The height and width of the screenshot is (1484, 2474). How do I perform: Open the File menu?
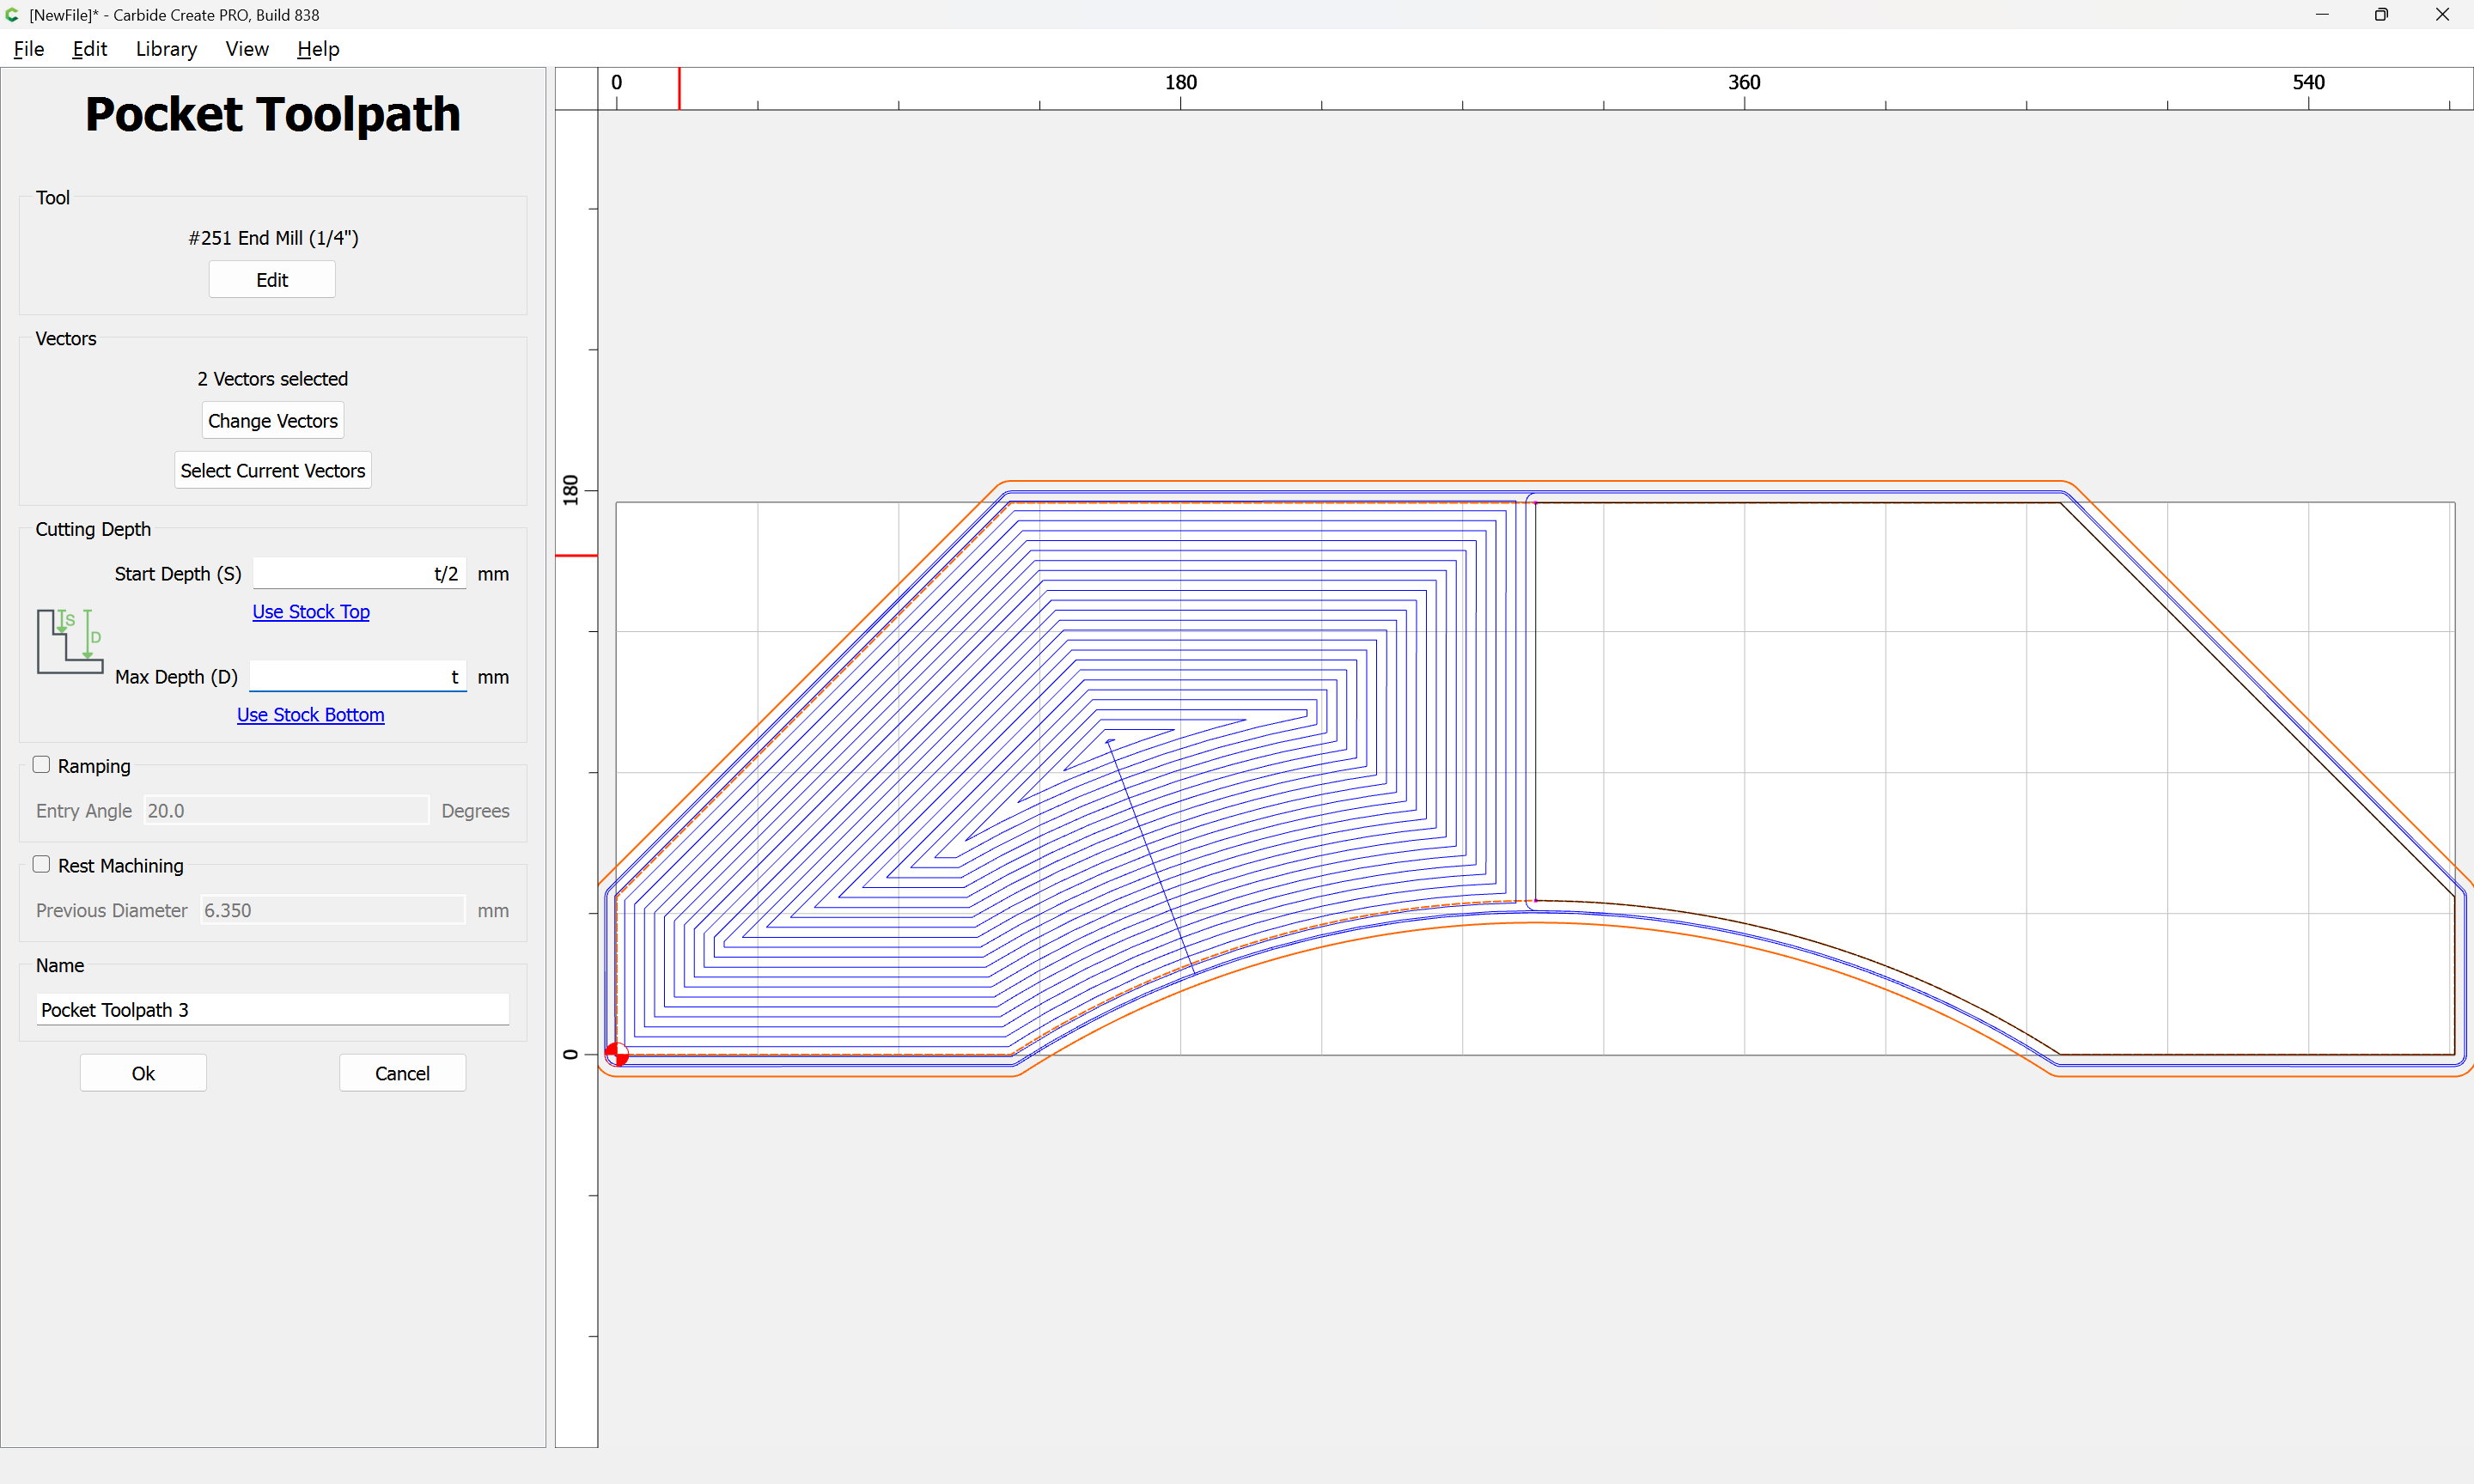tap(28, 49)
